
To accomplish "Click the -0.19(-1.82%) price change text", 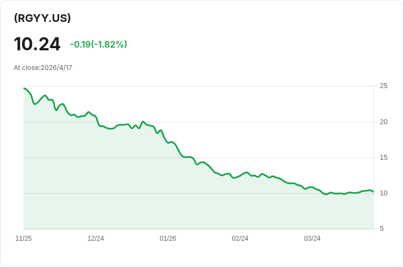I will (x=99, y=44).
